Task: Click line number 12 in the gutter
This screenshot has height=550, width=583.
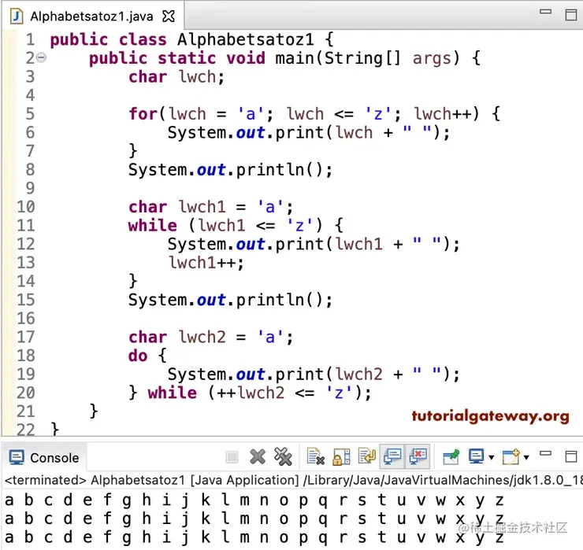Action: pyautogui.click(x=26, y=244)
